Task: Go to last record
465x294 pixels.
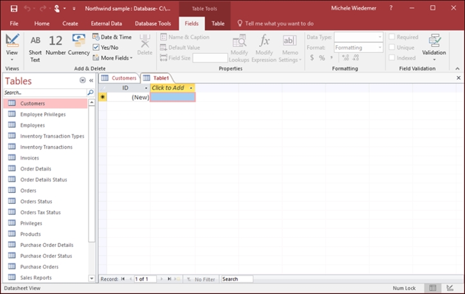Action: [x=169, y=279]
